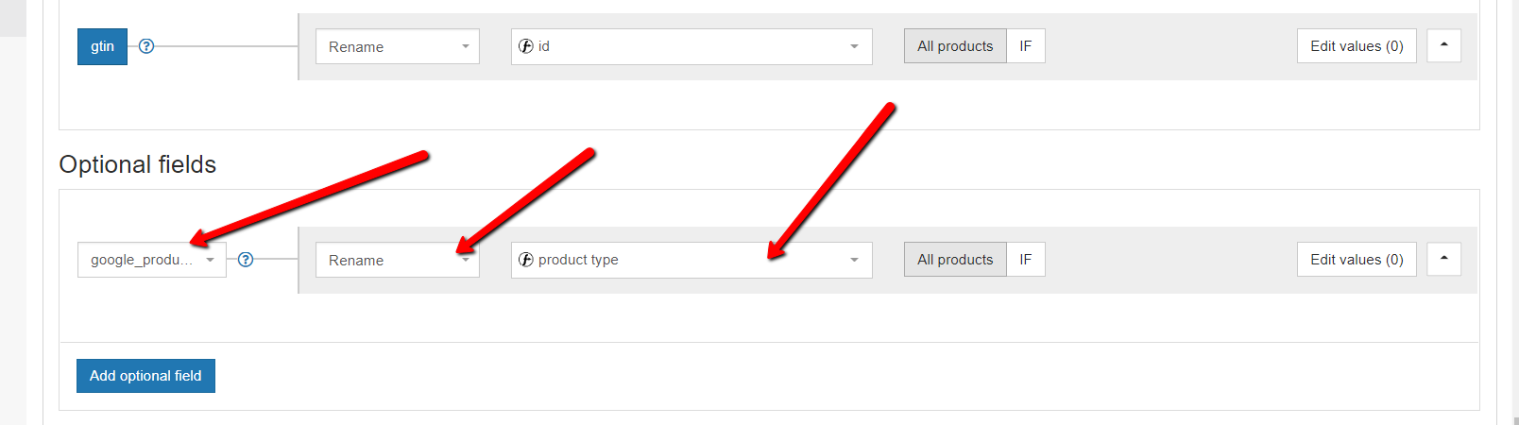1519x425 pixels.
Task: Switch to IF condition in gtin row
Action: [1026, 46]
